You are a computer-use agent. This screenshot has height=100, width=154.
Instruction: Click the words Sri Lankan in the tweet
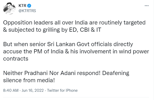coord(61,44)
